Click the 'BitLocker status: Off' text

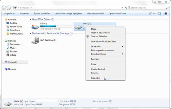click(x=102, y=101)
